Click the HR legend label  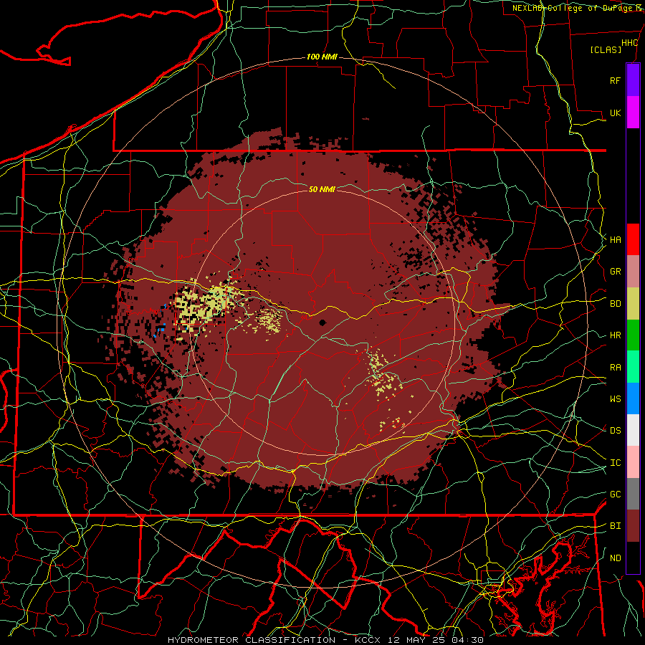pyautogui.click(x=615, y=335)
